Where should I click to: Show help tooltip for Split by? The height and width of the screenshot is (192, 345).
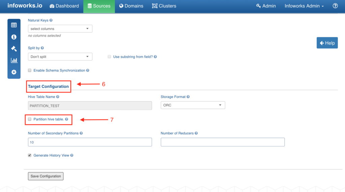point(42,48)
